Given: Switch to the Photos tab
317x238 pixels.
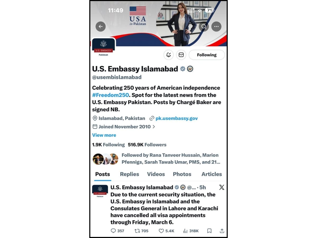Looking at the screenshot, I should pyautogui.click(x=182, y=174).
